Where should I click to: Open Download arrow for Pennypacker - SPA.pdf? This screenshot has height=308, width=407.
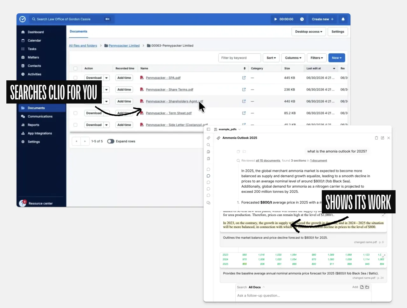point(107,78)
